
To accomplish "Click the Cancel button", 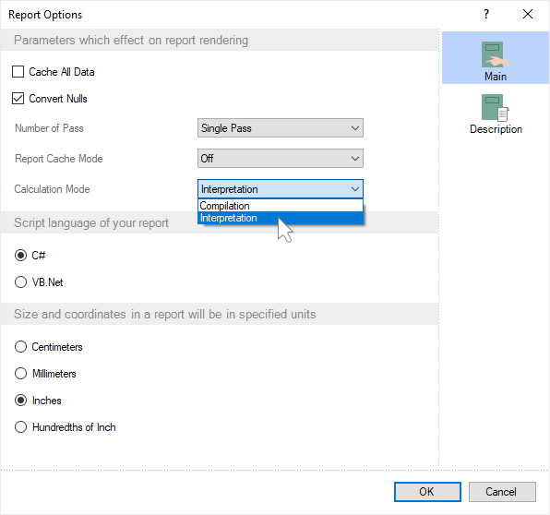I will 502,492.
